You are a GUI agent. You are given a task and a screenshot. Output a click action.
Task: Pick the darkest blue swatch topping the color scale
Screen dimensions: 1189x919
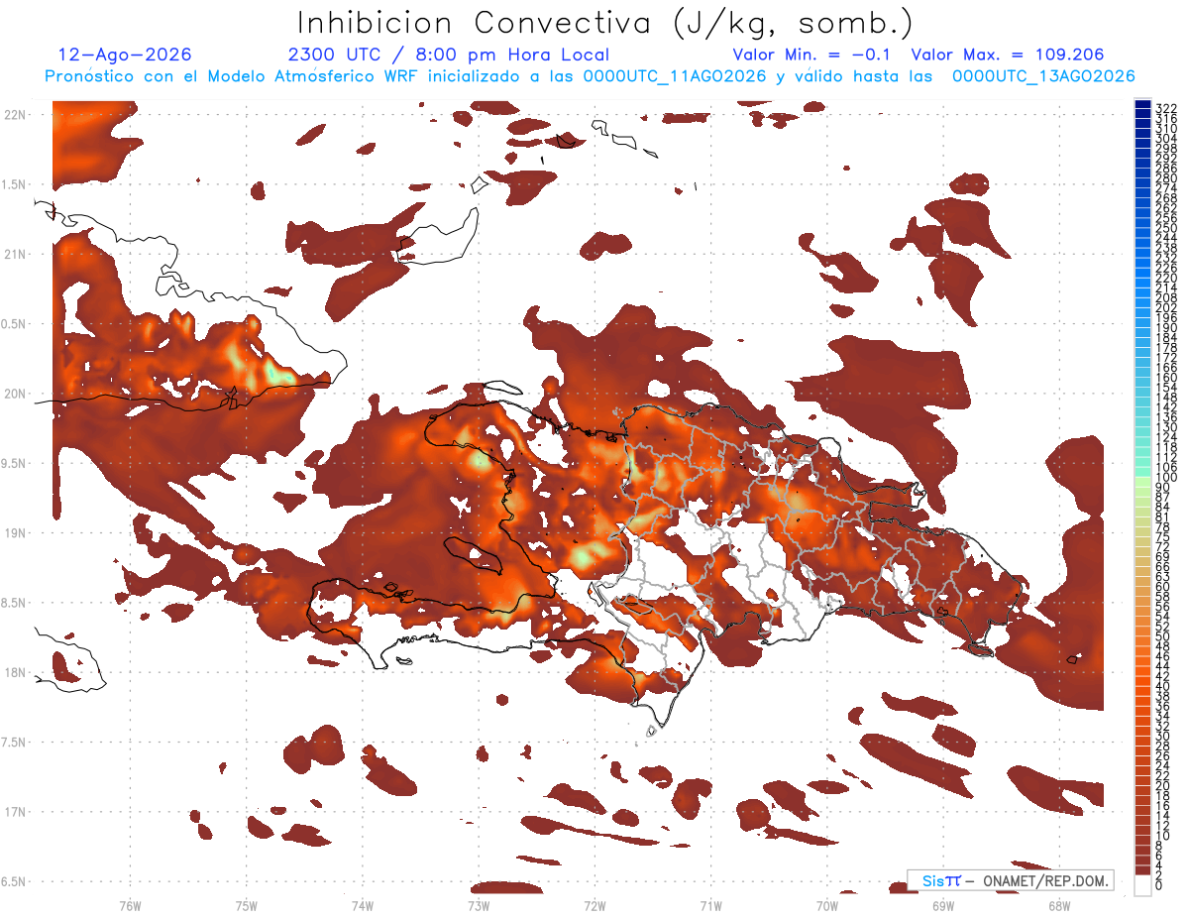(1142, 104)
